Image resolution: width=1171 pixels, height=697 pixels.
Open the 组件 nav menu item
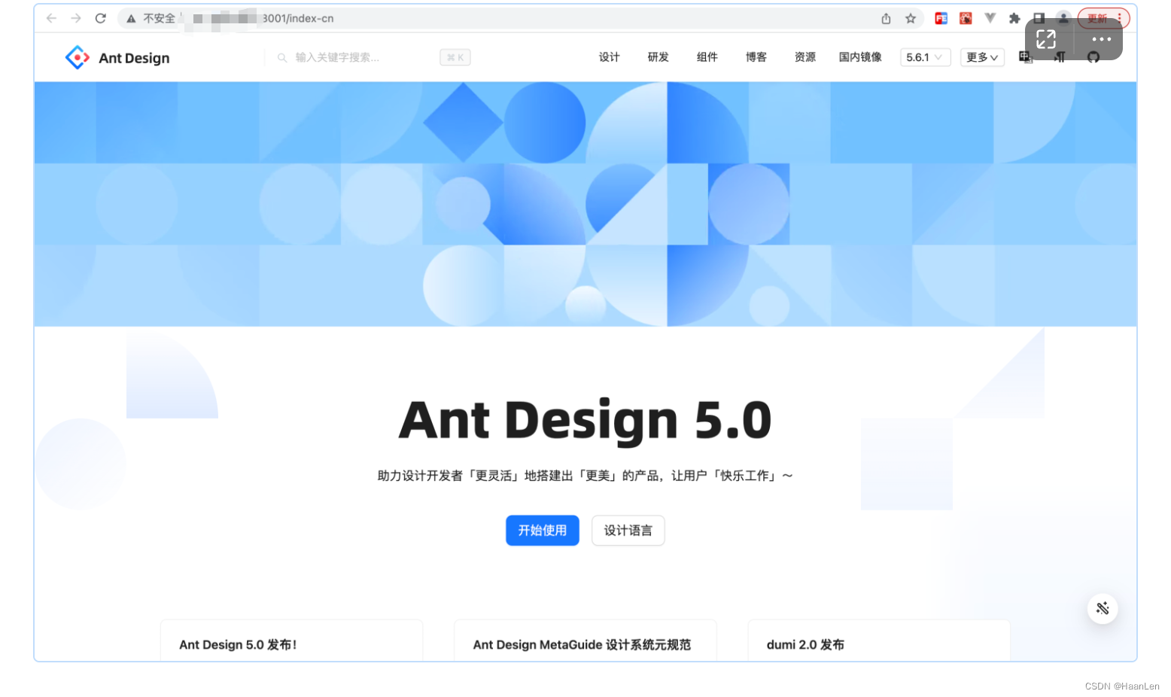pyautogui.click(x=707, y=57)
